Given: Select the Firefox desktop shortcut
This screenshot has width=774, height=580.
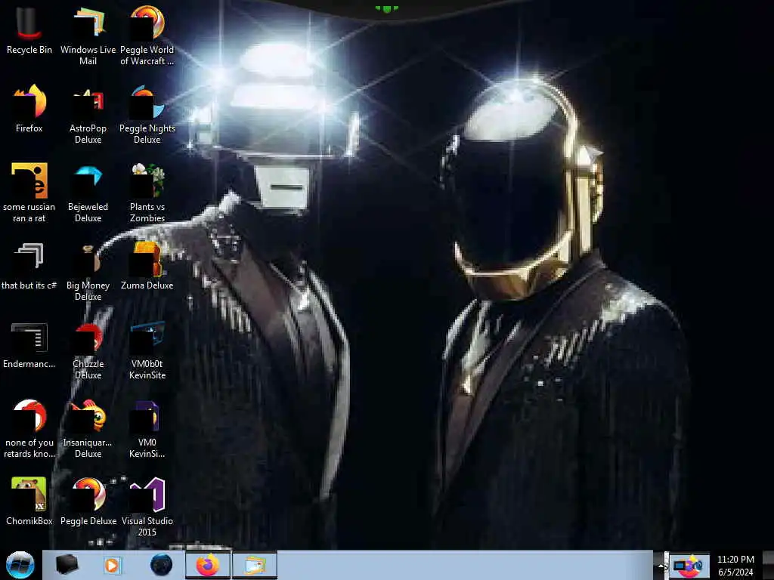Looking at the screenshot, I should coord(29,109).
